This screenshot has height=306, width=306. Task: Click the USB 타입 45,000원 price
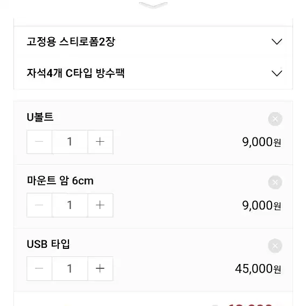tap(258, 269)
